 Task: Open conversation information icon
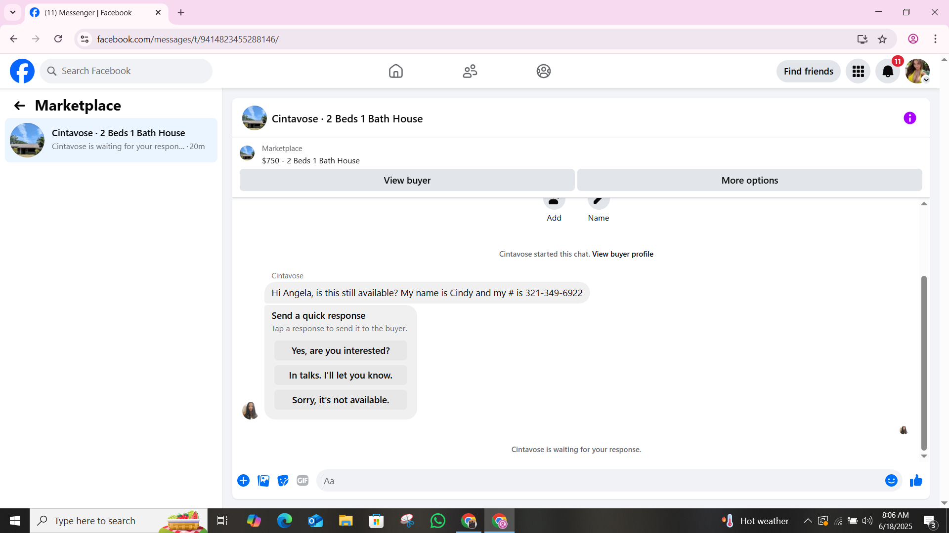pyautogui.click(x=910, y=118)
